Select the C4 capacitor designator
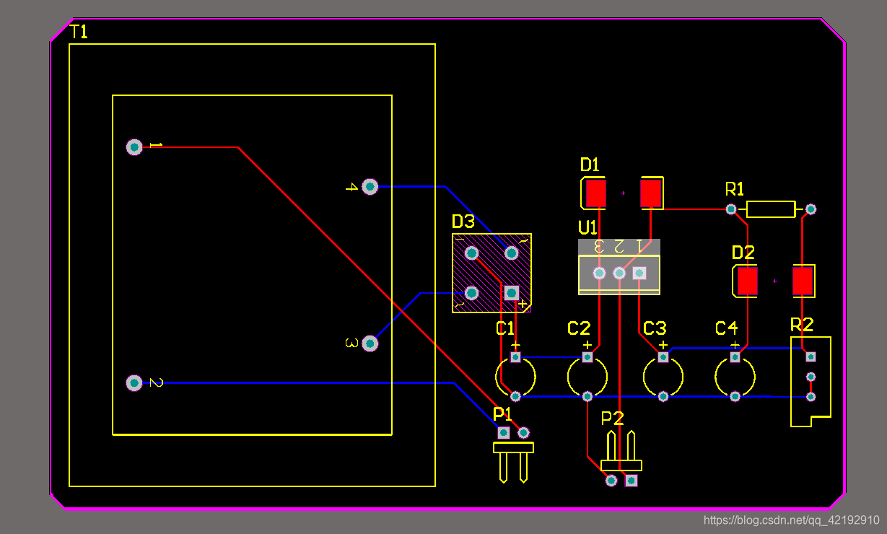The image size is (887, 534). pyautogui.click(x=727, y=329)
